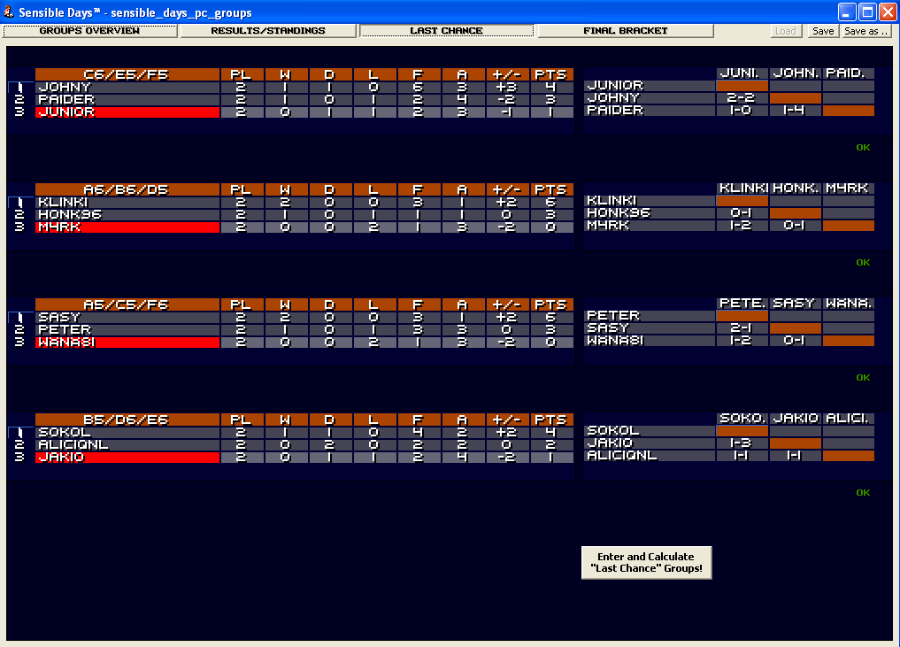Viewport: 900px width, 647px height.
Task: Click the Save as... button
Action: point(866,31)
